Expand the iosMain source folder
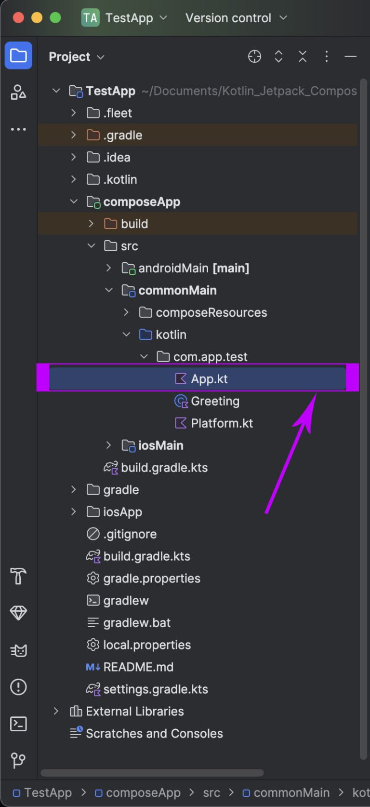Viewport: 370px width, 807px height. (108, 445)
